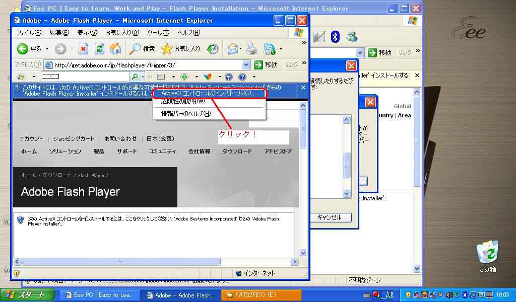This screenshot has width=516, height=302.
Task: Click the Skype toolbar icon
Action: [x=270, y=49]
